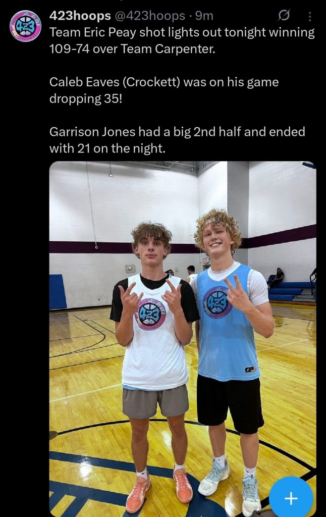Open the 423hoops display name
Viewport: 326px width, 517px height.
point(80,16)
